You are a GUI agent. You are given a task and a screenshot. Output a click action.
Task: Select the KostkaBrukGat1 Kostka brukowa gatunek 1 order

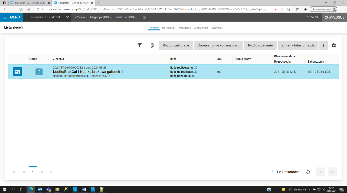(88, 72)
